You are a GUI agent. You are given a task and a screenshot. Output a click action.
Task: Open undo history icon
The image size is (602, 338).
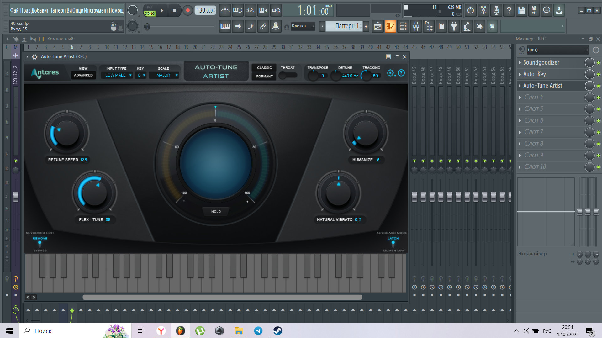pyautogui.click(x=471, y=10)
